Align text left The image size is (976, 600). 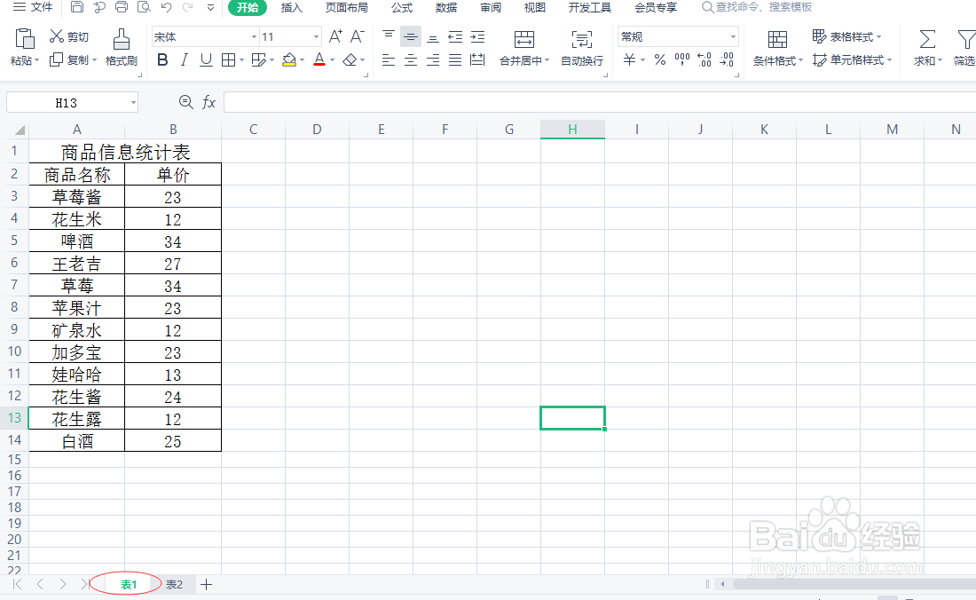389,59
